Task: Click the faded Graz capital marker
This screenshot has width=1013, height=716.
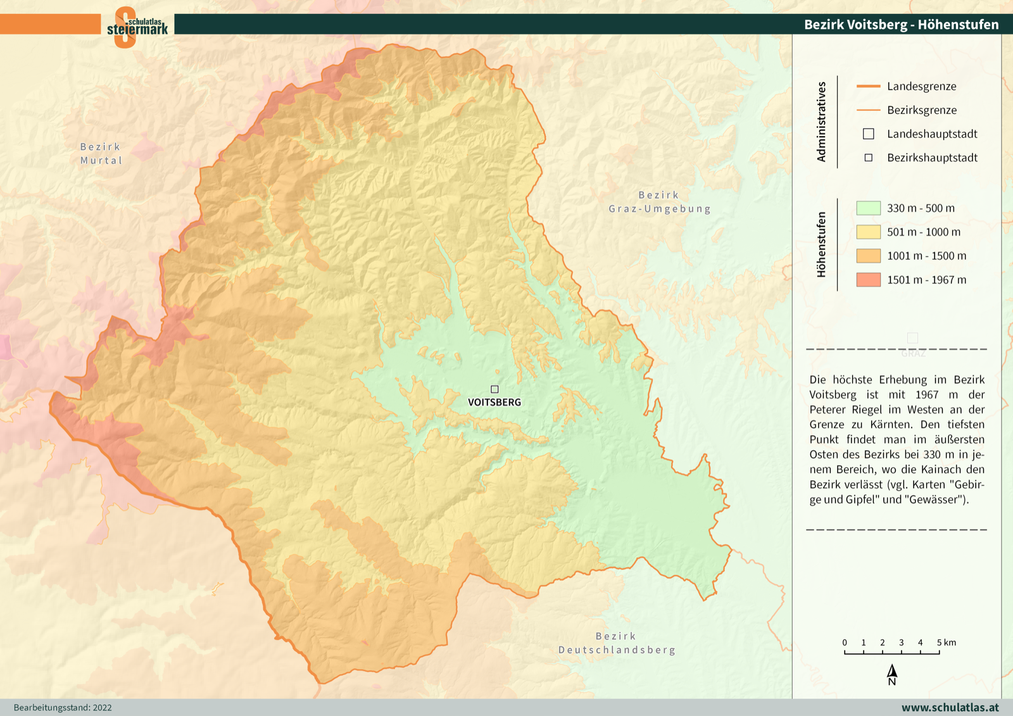Action: [912, 338]
